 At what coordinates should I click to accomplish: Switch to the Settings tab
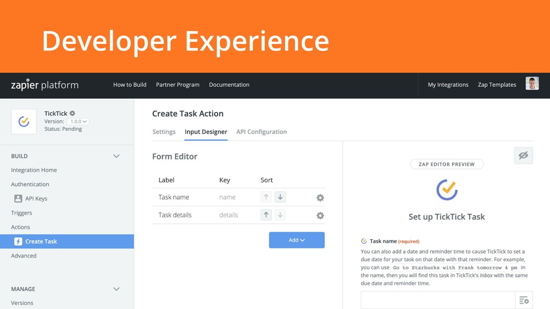pyautogui.click(x=164, y=132)
